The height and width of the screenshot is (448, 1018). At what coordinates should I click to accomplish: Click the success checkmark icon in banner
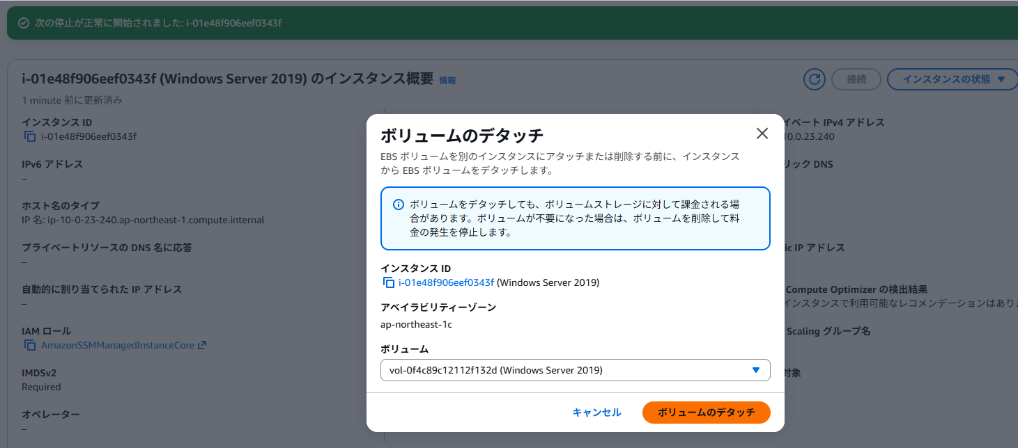[x=24, y=23]
